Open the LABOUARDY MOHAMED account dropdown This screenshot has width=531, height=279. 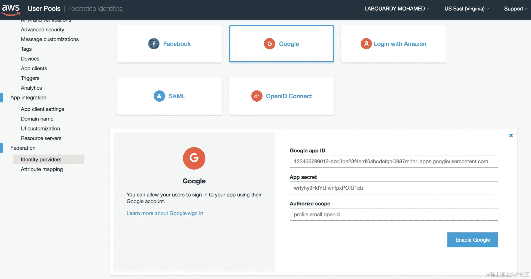click(x=397, y=9)
